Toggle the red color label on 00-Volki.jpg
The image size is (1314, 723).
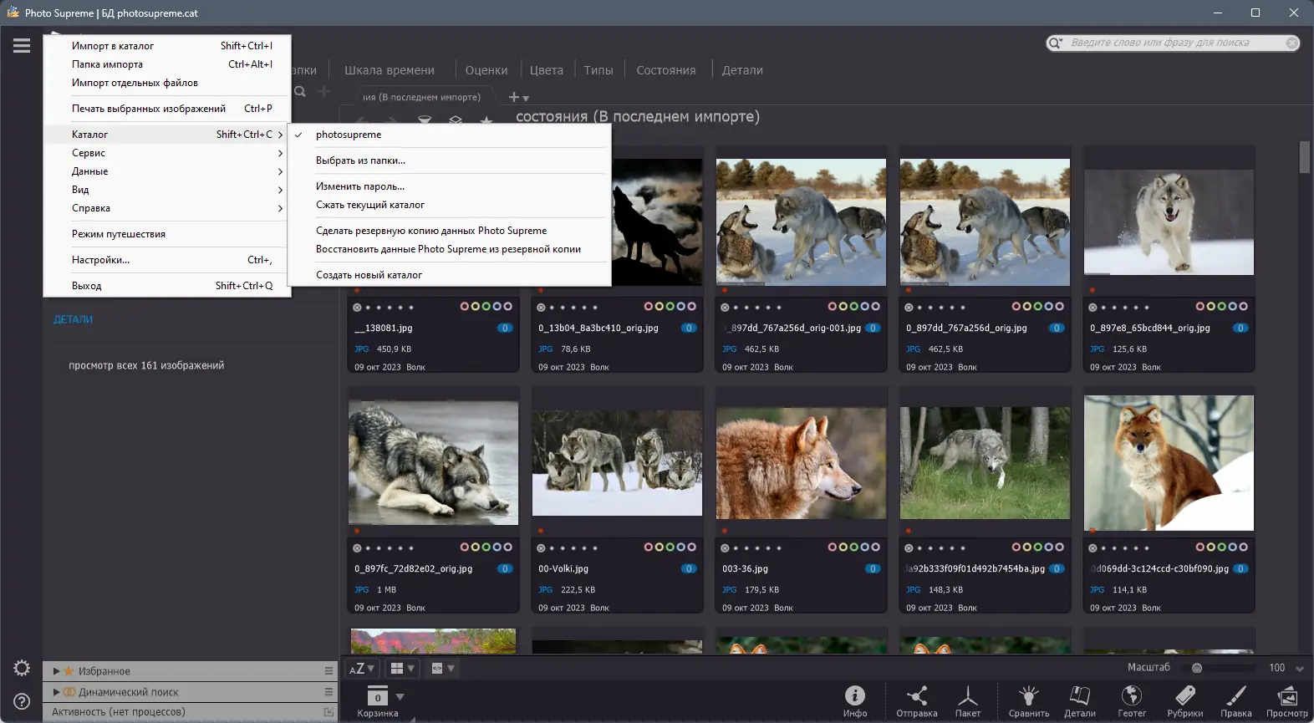[x=649, y=547]
